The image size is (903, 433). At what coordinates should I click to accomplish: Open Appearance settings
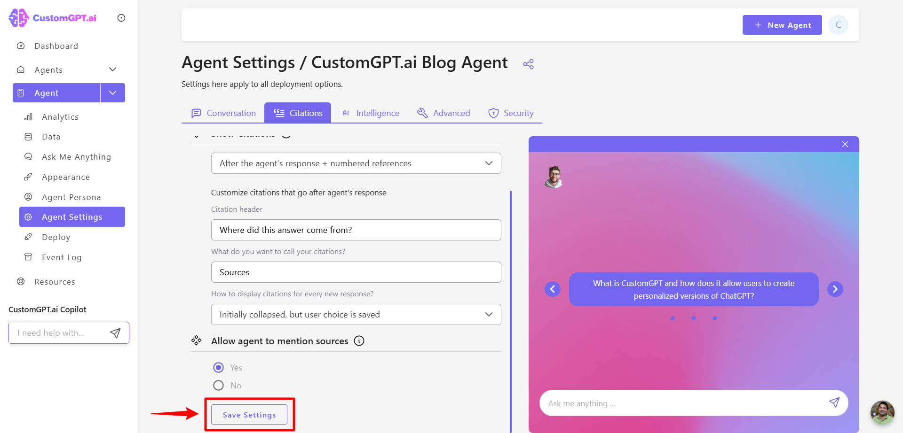pyautogui.click(x=66, y=177)
